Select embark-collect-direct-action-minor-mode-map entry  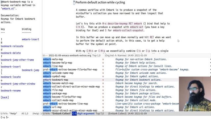[71, 87]
